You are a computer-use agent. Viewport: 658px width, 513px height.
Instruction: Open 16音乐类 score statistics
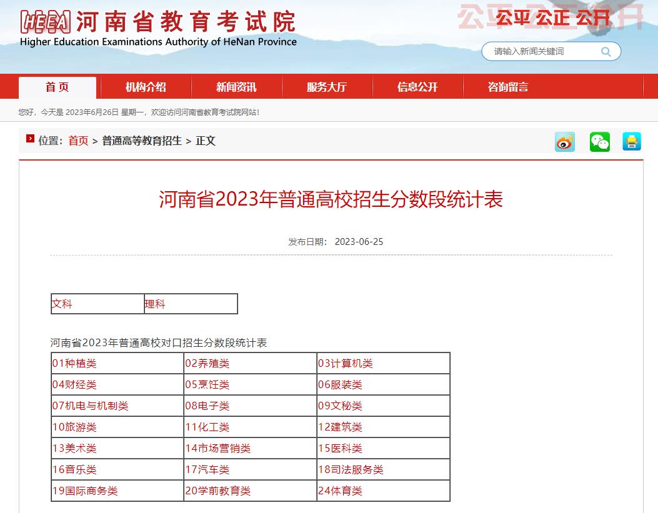click(x=74, y=469)
